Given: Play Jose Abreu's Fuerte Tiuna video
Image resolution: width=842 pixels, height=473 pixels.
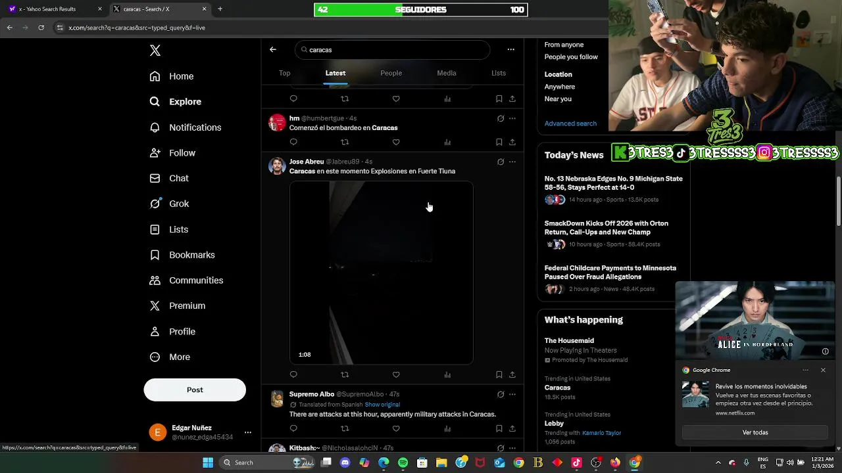Looking at the screenshot, I should coord(382,273).
